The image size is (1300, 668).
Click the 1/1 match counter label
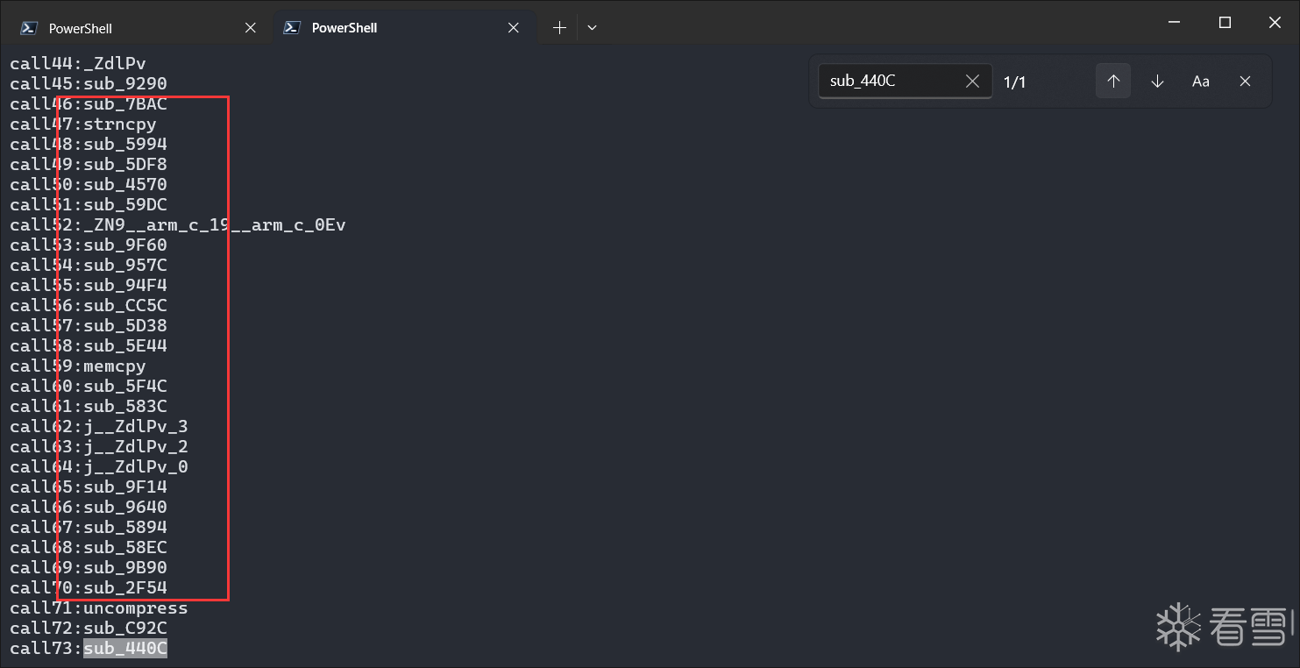point(1014,82)
